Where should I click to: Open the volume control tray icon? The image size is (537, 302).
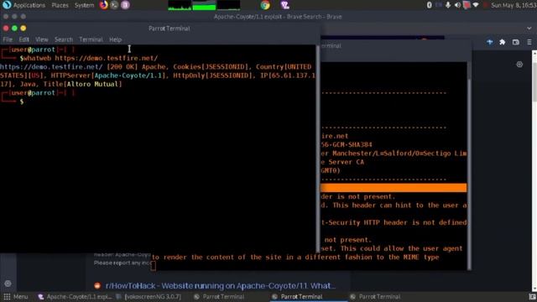tap(457, 5)
